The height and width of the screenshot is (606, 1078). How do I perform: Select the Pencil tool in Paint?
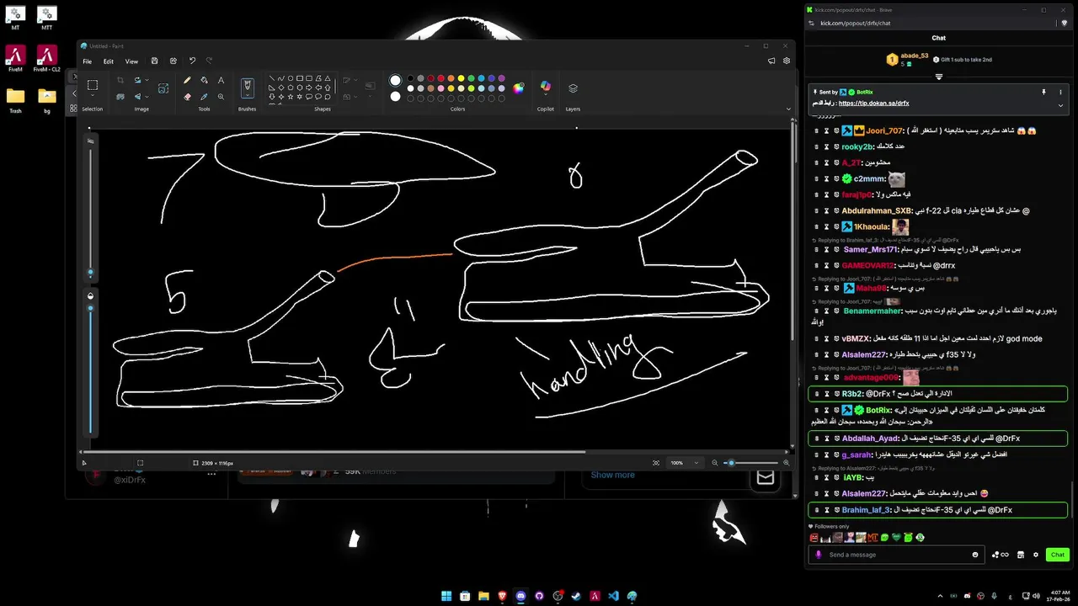(187, 81)
